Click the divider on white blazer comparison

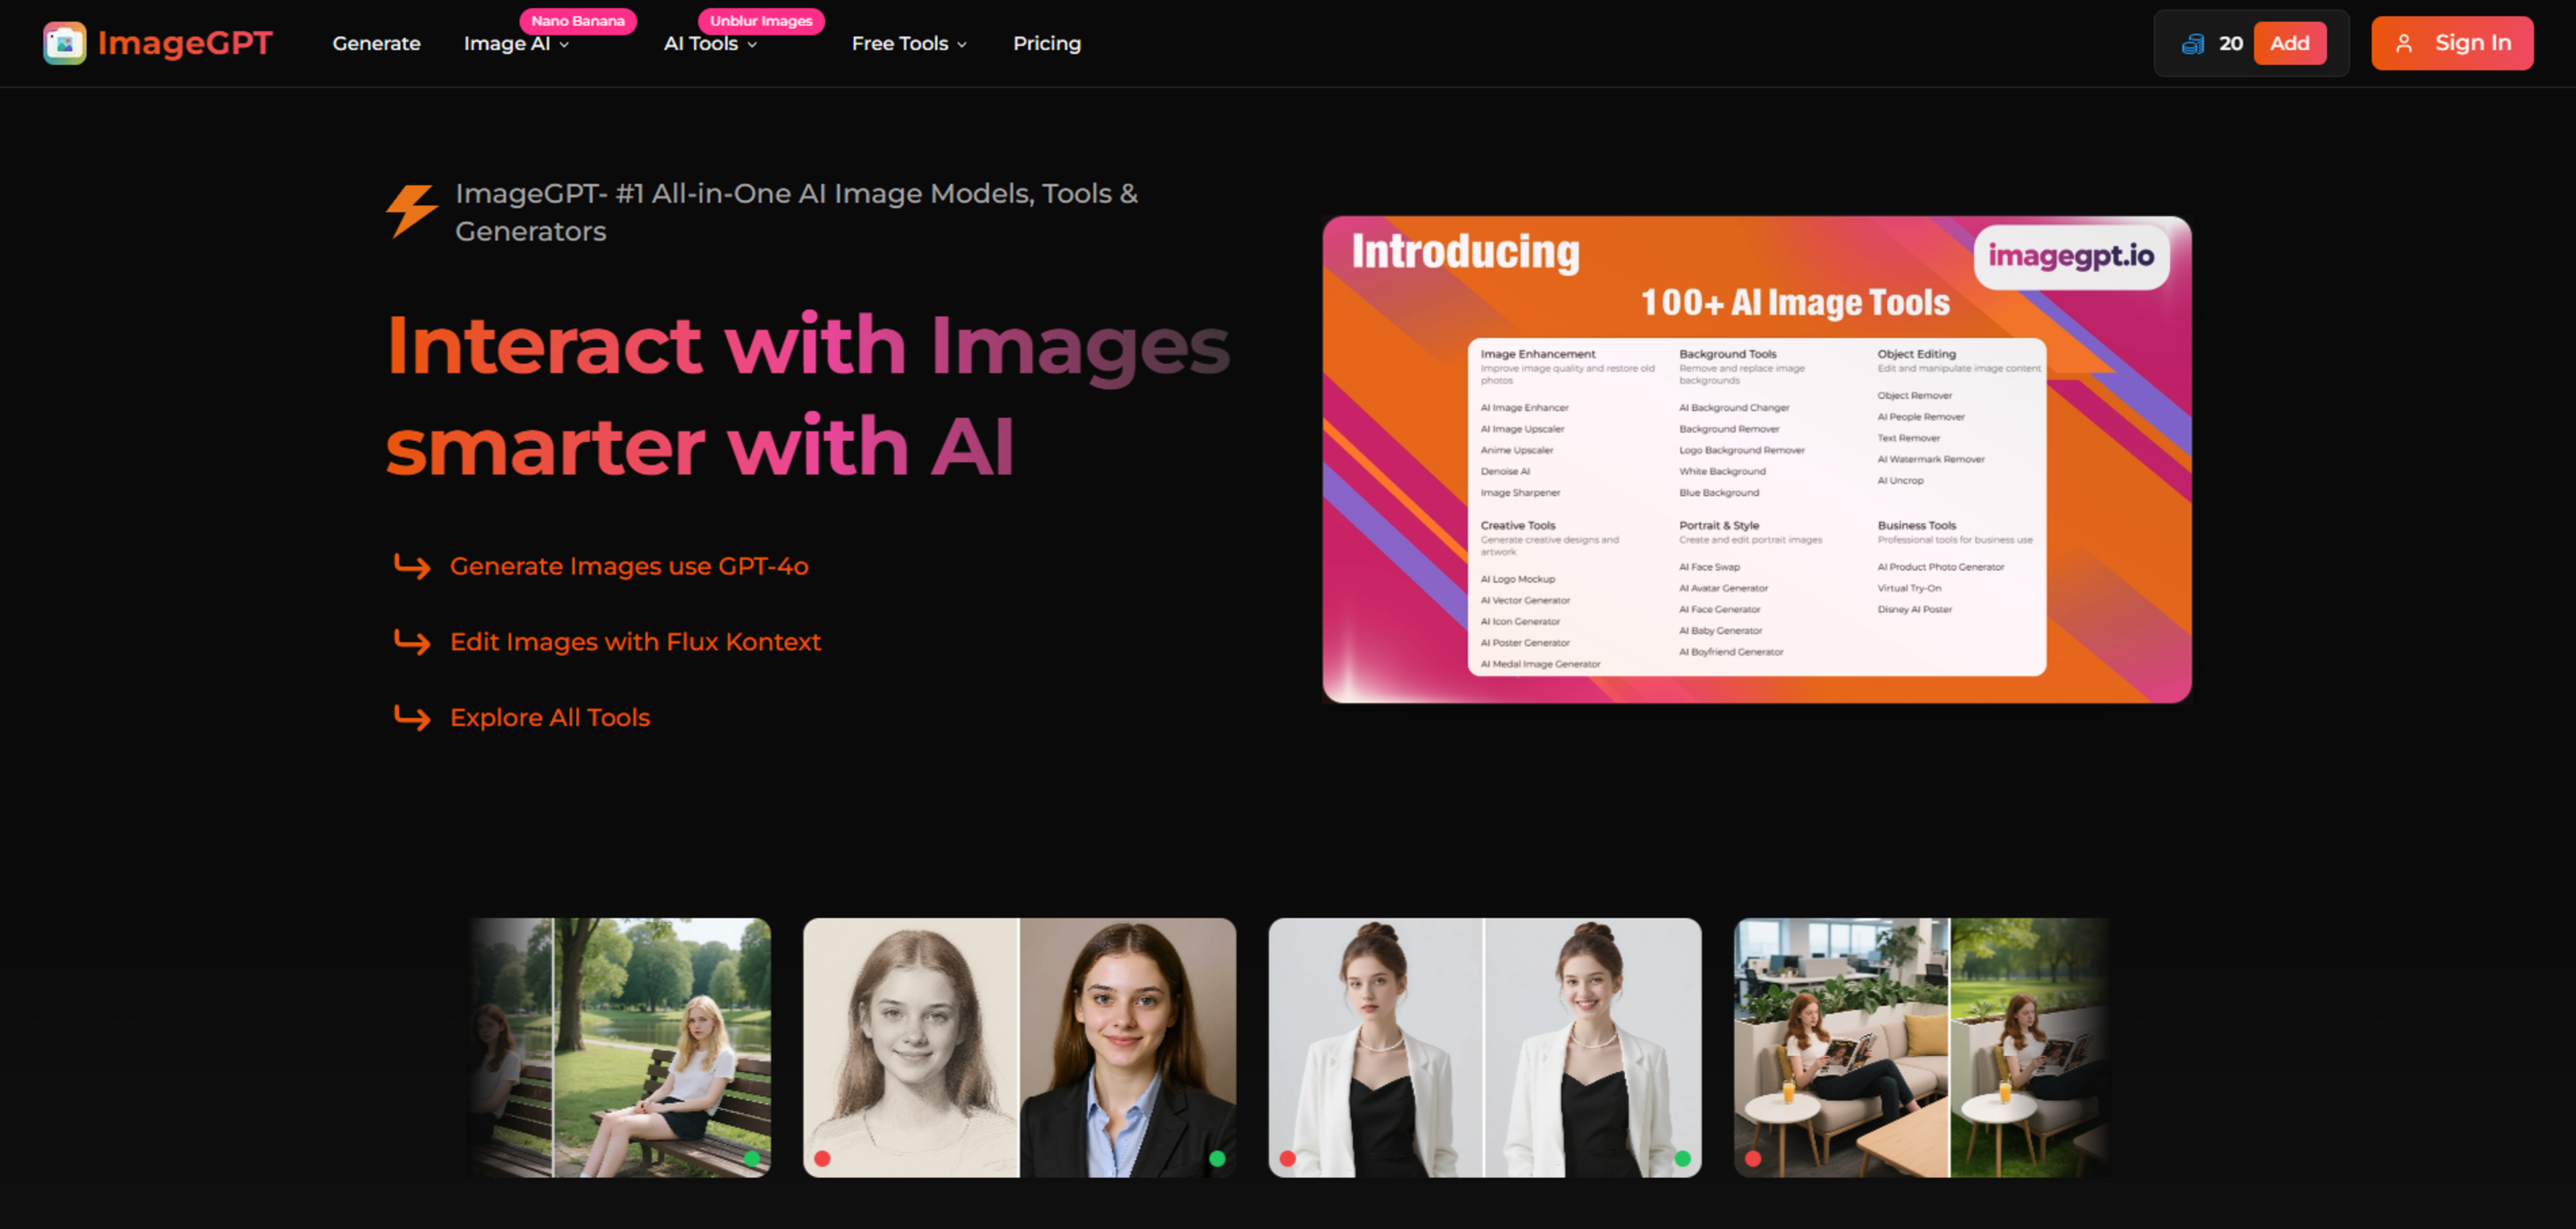coord(1484,1047)
